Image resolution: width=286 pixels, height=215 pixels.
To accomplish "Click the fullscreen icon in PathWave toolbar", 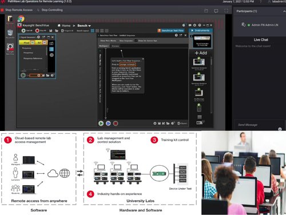I will [226, 11].
